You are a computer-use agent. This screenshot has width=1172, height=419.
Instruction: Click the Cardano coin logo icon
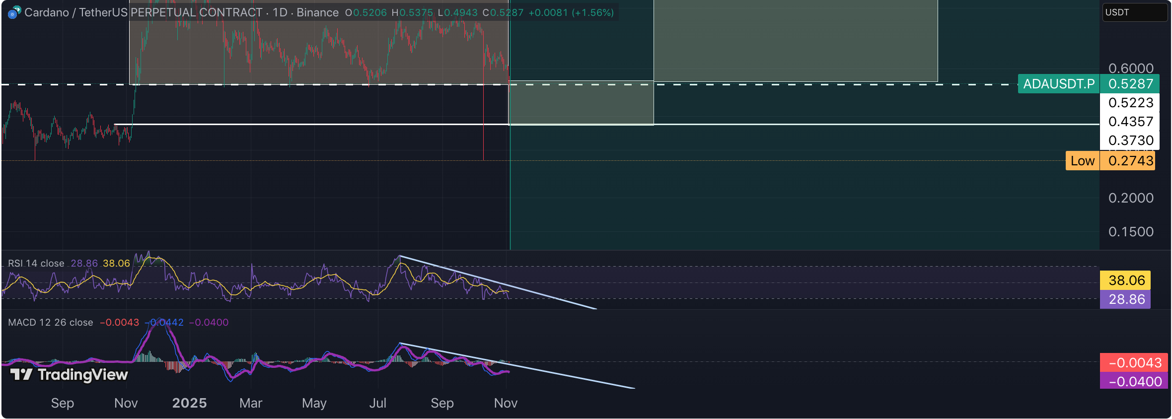pos(14,12)
